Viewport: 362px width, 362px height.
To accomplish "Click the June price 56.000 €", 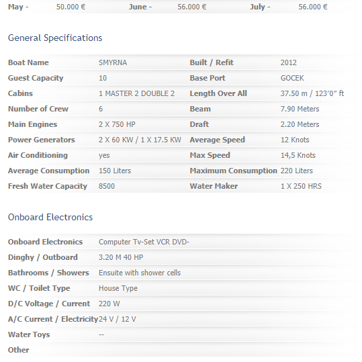I will [x=191, y=7].
